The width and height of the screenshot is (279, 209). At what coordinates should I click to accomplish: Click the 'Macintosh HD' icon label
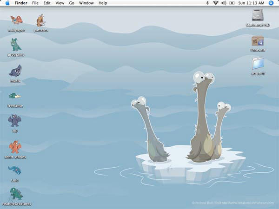(258, 25)
